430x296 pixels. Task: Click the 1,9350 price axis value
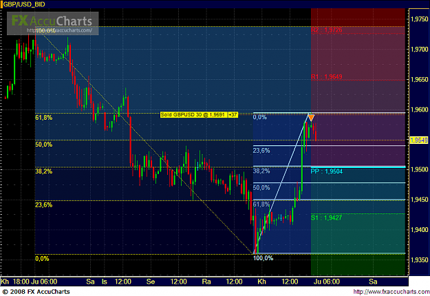coord(419,260)
